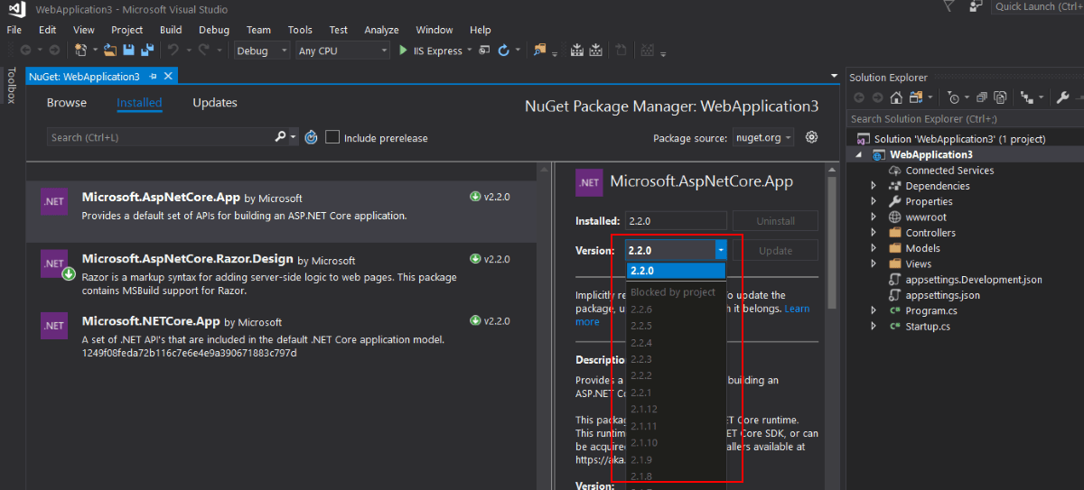
Task: Click the Solution Explorer Home icon
Action: tap(898, 97)
